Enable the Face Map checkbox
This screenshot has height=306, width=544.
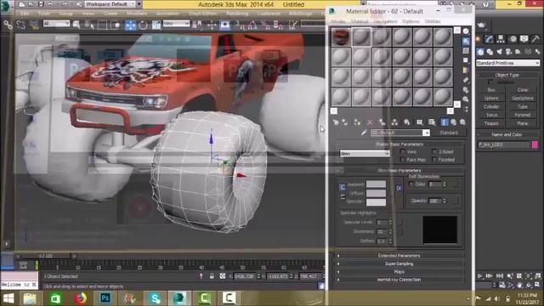pos(403,160)
